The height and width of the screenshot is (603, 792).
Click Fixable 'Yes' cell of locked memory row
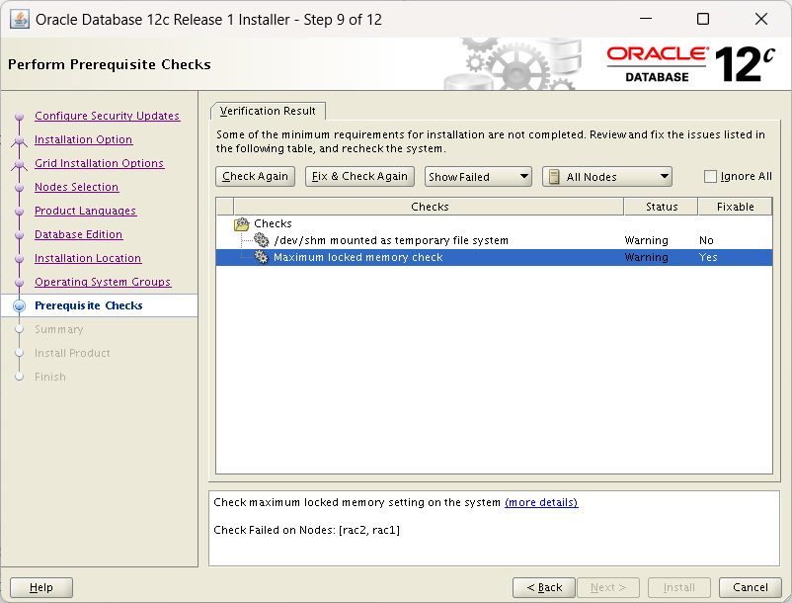708,257
